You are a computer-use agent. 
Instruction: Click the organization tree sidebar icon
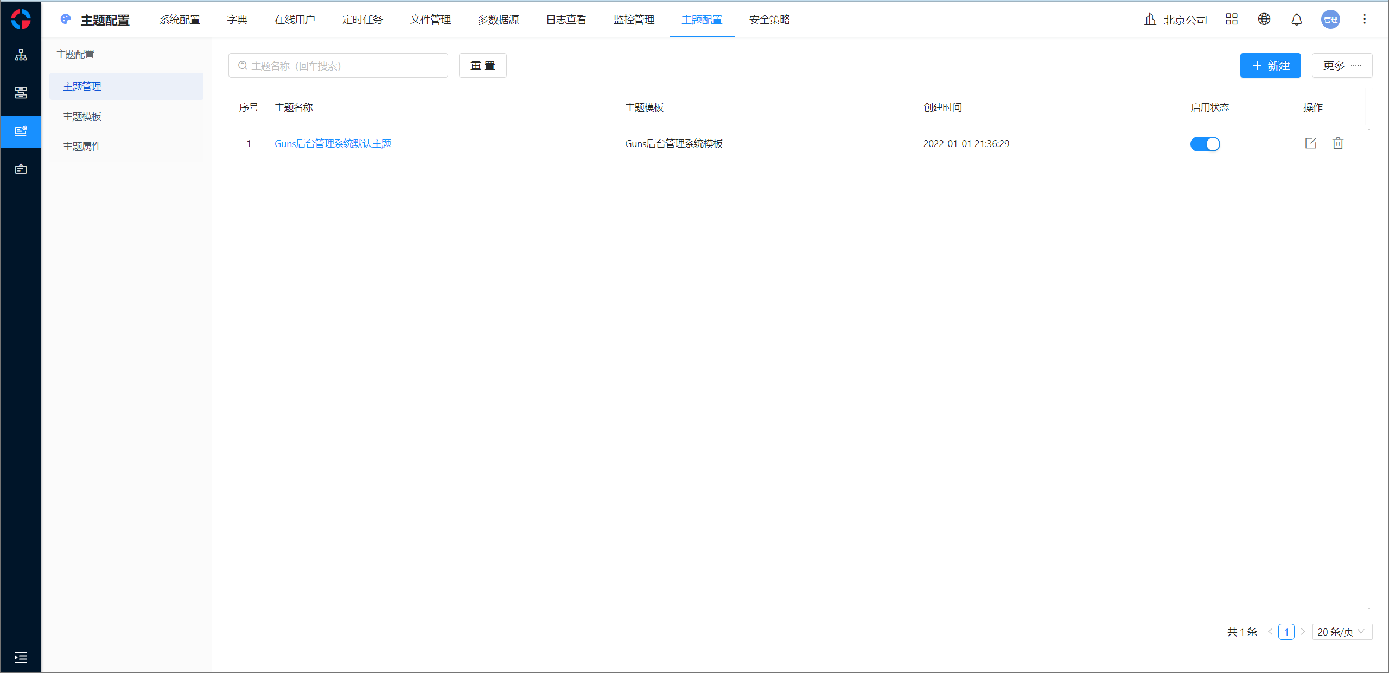(x=21, y=55)
